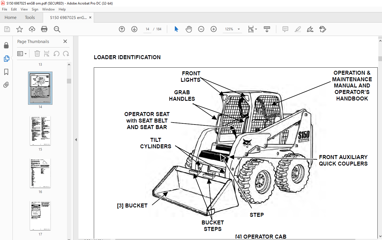Screen dimensions: 382x240
Task: Rotate pages counterclockwise
Action: [x=56, y=53]
